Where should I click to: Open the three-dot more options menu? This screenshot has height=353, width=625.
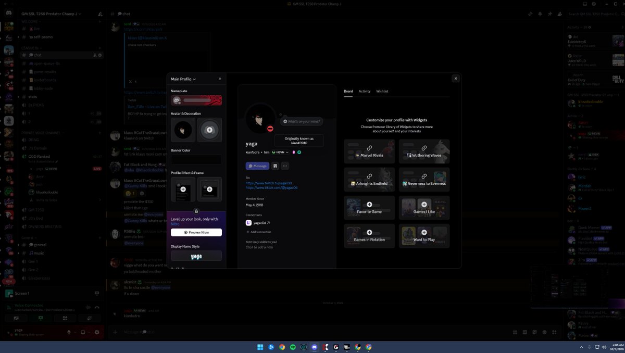285,166
